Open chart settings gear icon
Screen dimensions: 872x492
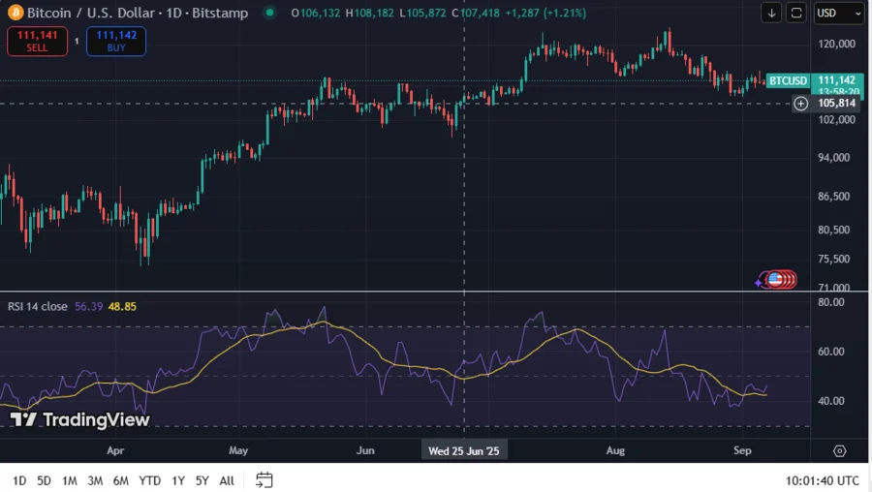[x=840, y=451]
